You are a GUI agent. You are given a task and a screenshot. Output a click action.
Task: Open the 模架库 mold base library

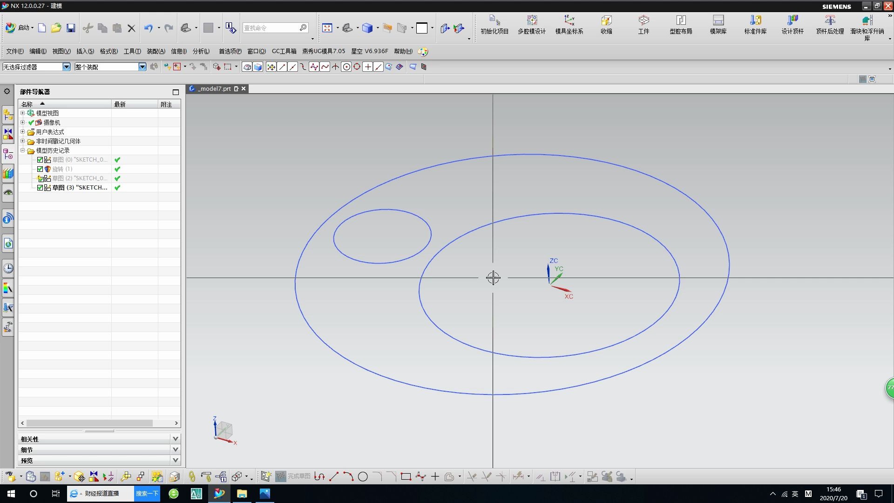(x=718, y=24)
